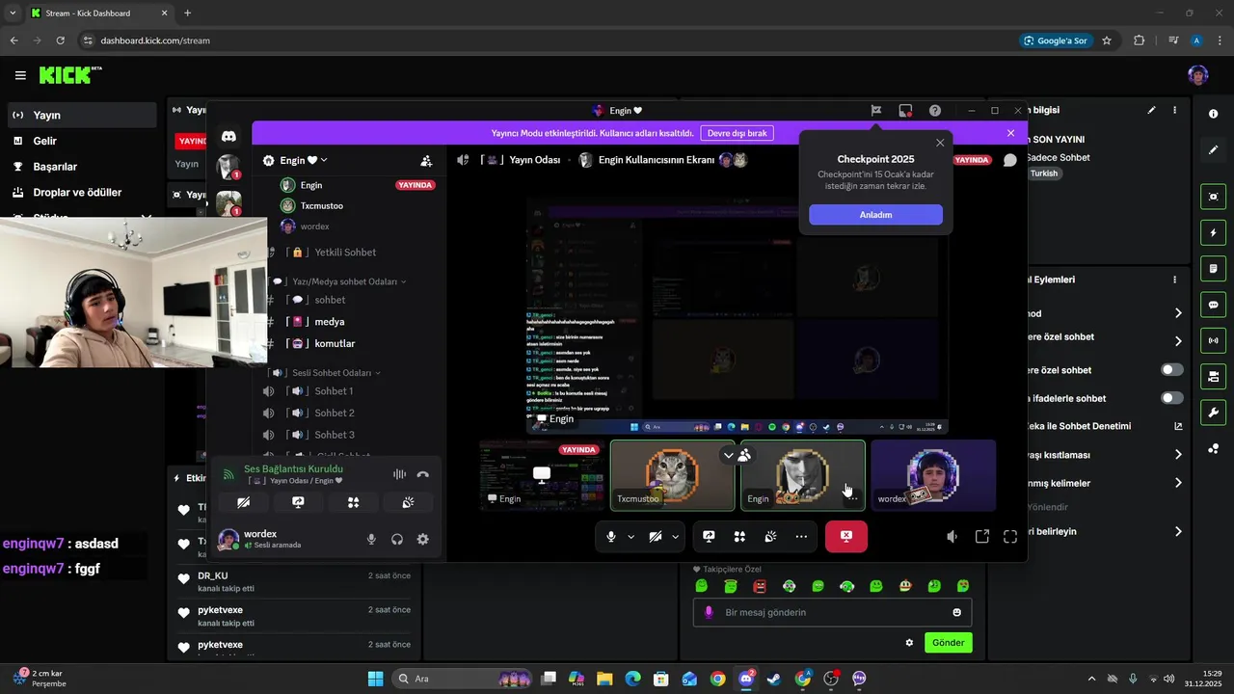
Task: Toggle camera in the Discord call bar
Action: coord(656,537)
